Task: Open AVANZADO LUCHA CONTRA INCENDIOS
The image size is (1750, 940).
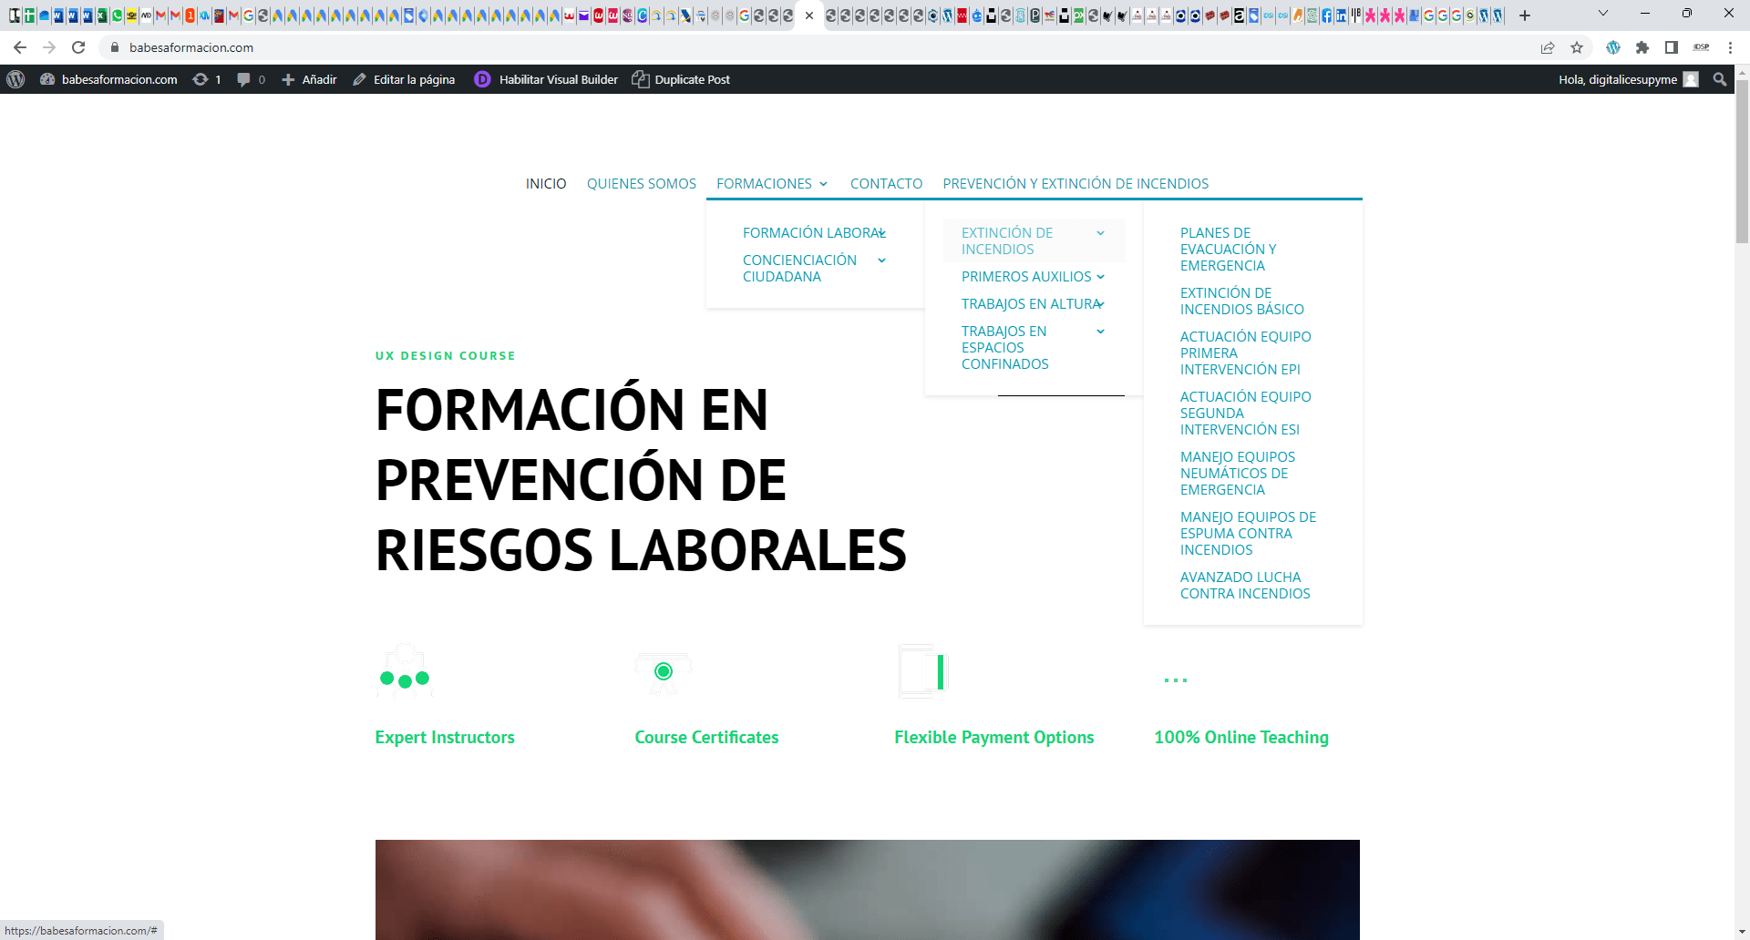Action: 1245,586
